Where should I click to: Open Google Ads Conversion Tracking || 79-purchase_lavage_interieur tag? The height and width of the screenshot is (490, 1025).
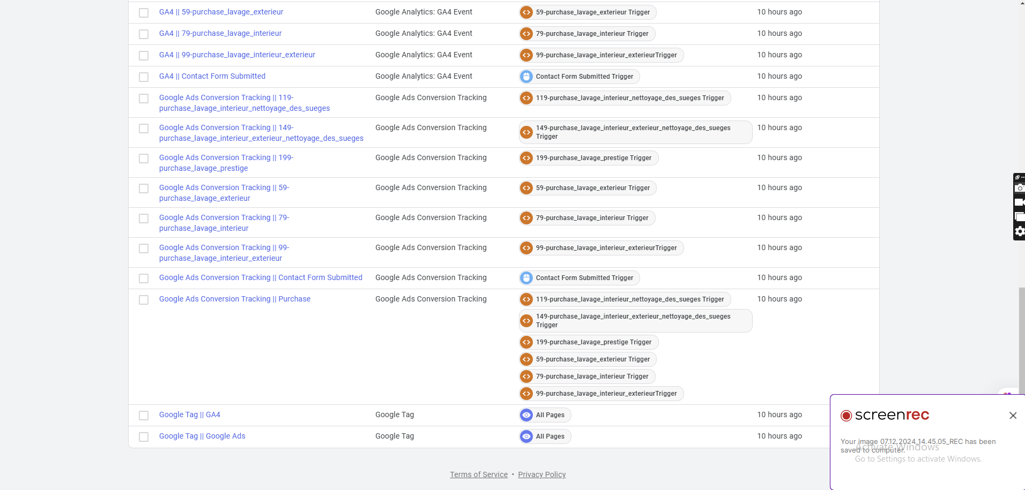[x=224, y=223]
